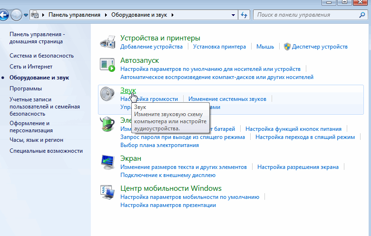371x236 pixels.
Task: Open Часы, язык и регион category
Action: [37, 140]
